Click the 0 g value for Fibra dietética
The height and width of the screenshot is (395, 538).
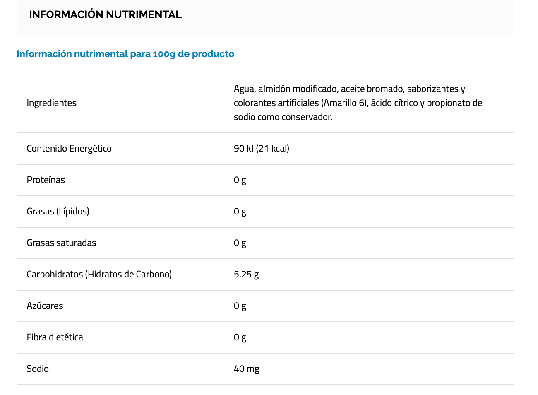pyautogui.click(x=240, y=337)
